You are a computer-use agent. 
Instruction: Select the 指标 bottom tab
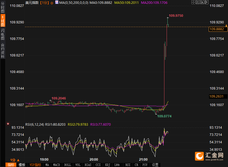tap(11, 165)
